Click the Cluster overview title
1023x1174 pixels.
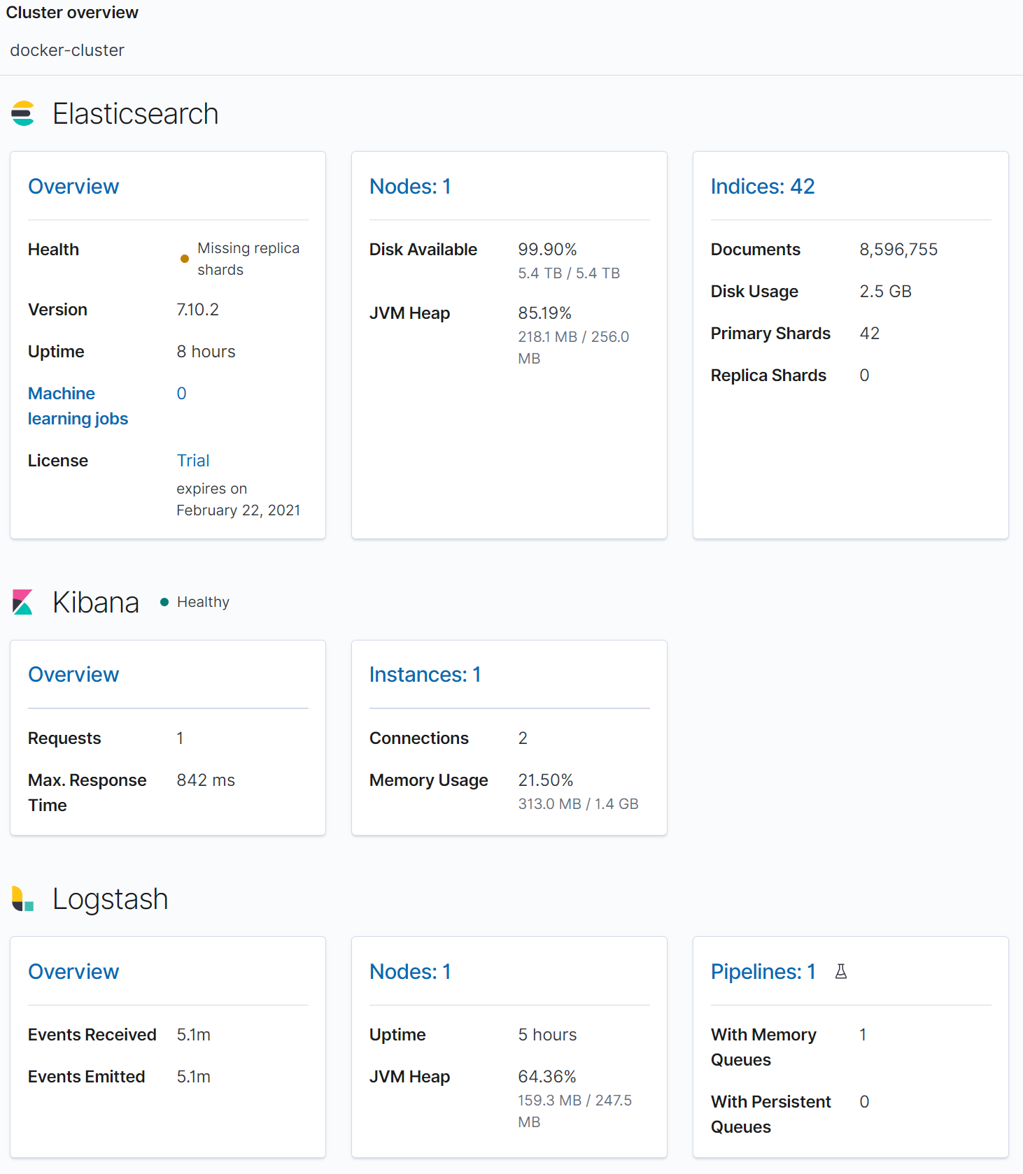coord(72,13)
